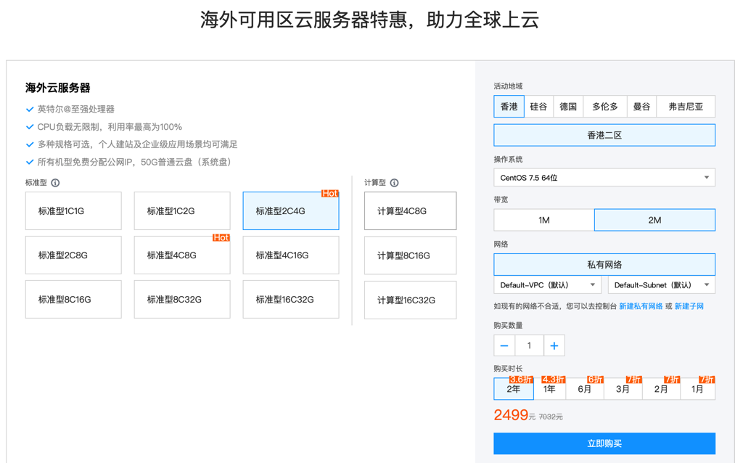Open the 新建子网 link

(x=689, y=306)
